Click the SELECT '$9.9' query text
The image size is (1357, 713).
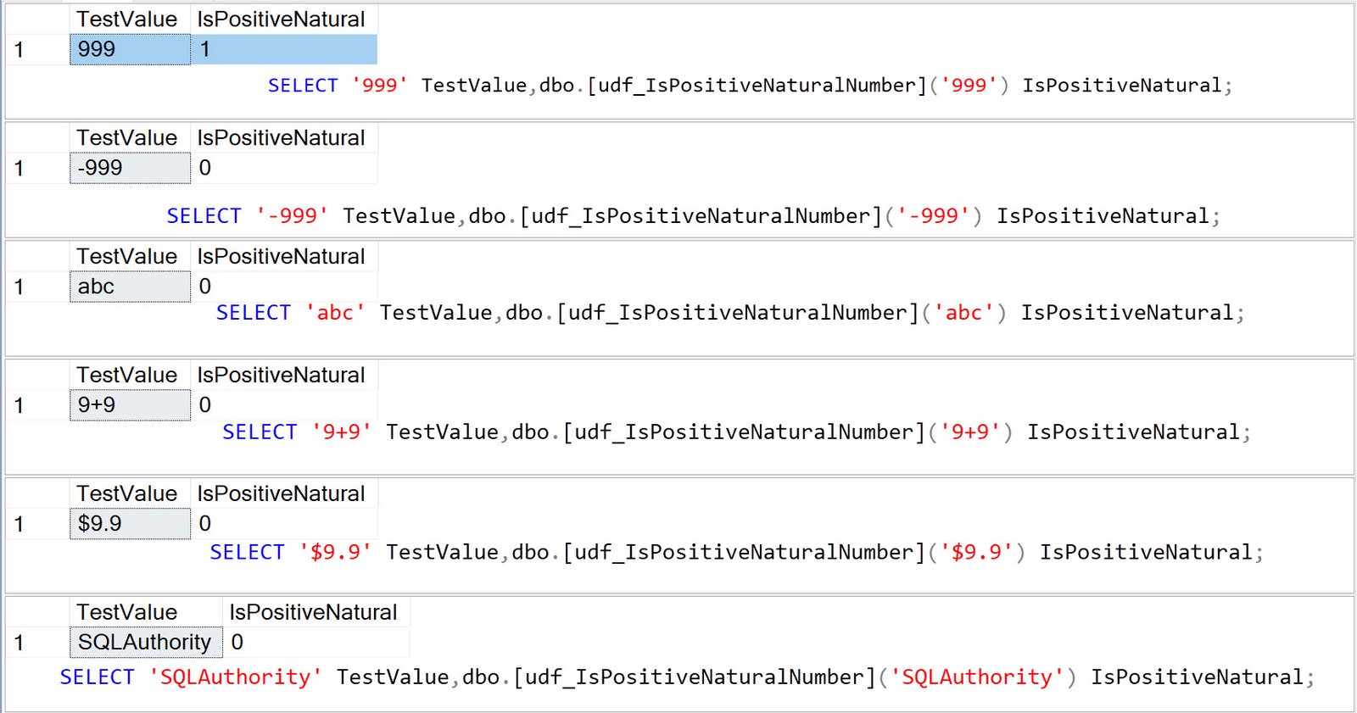click(736, 553)
